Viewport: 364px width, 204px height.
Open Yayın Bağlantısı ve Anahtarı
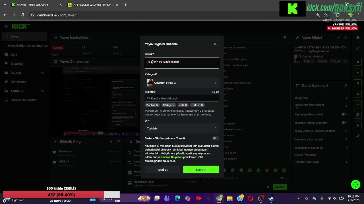click(x=28, y=46)
